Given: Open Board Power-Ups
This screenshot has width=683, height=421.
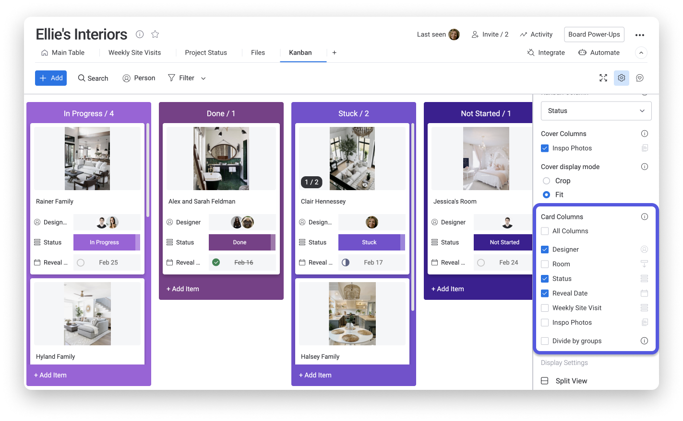Looking at the screenshot, I should [x=594, y=34].
